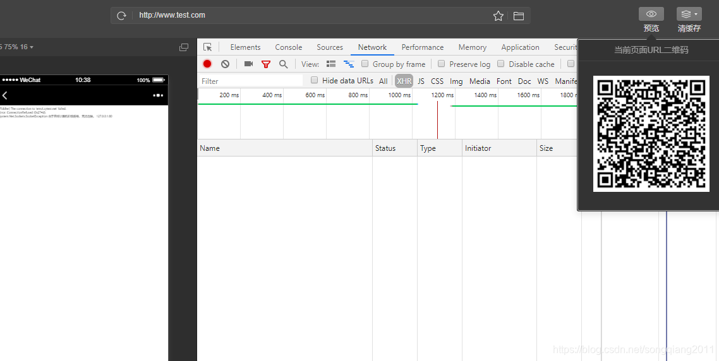This screenshot has width=719, height=361.
Task: Filter requests by Img
Action: (456, 81)
